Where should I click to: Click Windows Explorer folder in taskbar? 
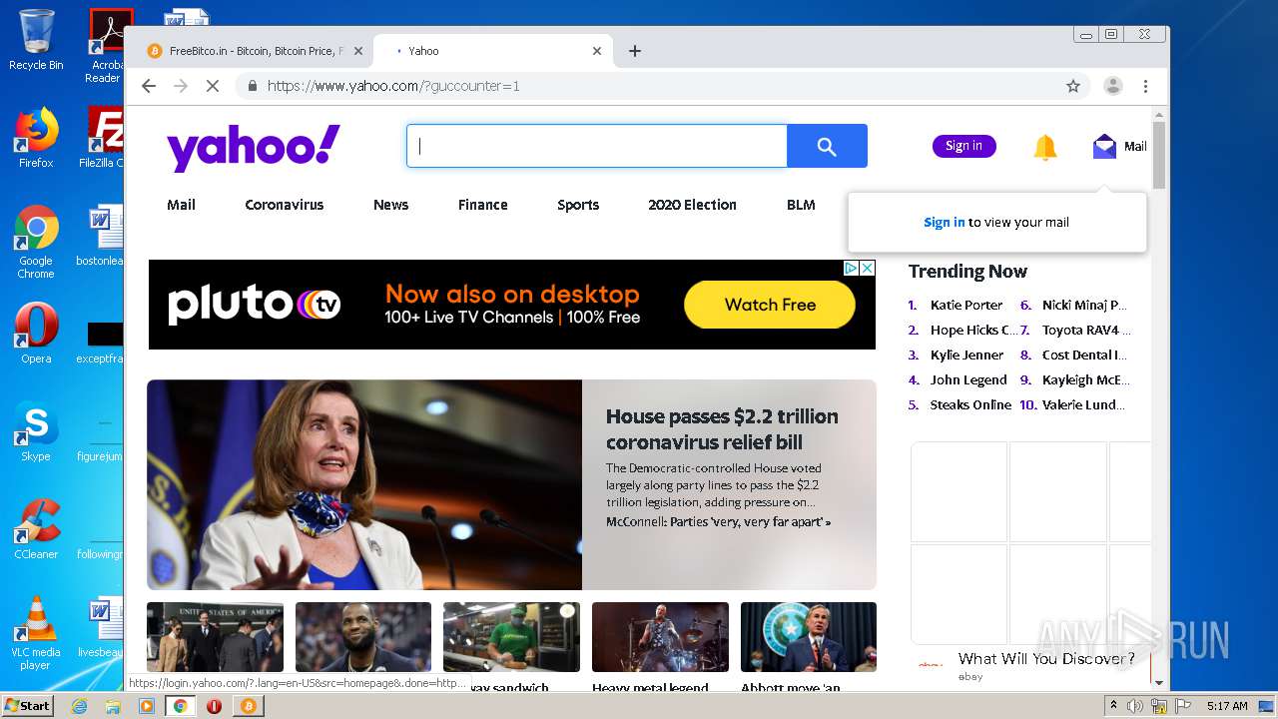click(x=113, y=706)
